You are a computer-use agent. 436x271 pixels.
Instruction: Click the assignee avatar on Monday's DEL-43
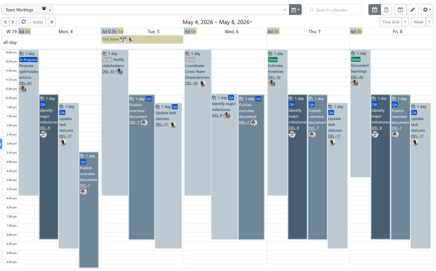[23, 90]
